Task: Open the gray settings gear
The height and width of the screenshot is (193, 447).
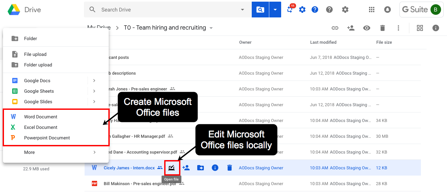Action: [345, 10]
